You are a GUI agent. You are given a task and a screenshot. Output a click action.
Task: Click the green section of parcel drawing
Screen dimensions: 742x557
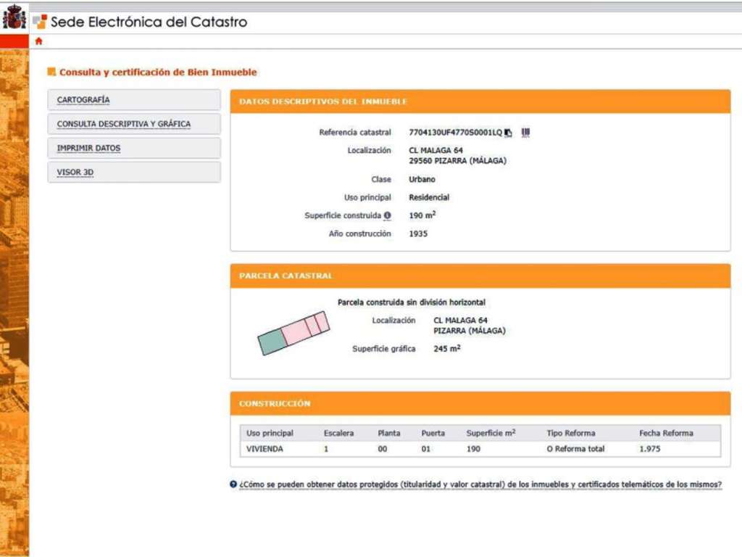272,342
